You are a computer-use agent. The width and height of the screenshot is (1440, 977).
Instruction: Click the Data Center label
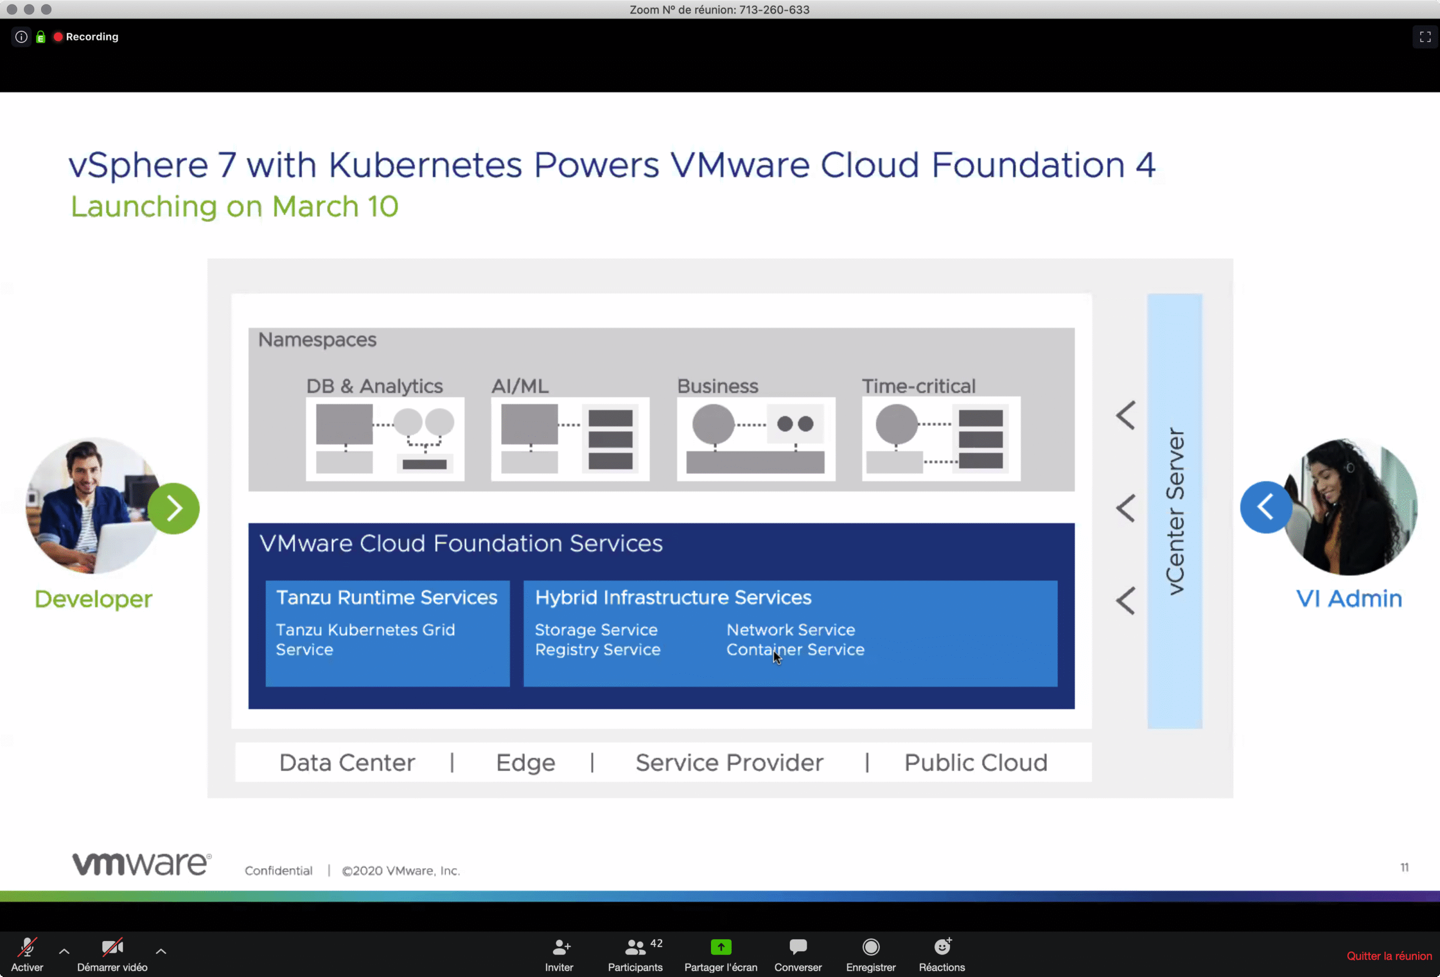click(x=347, y=763)
